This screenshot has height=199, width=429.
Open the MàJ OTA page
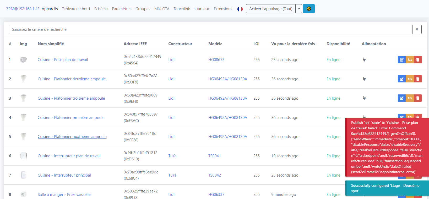coord(162,9)
